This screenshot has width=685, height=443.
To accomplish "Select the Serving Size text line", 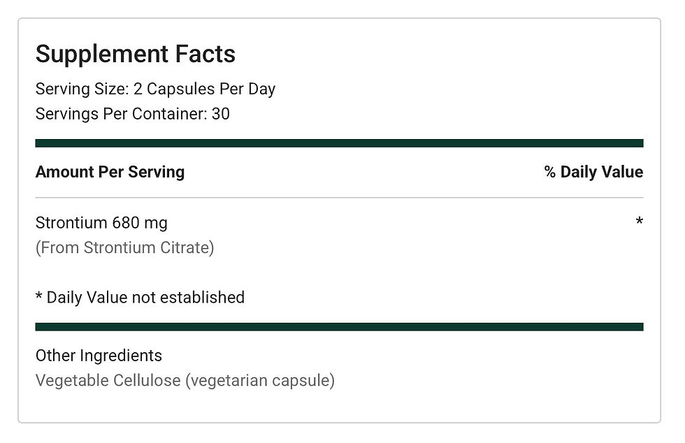I will tap(155, 89).
